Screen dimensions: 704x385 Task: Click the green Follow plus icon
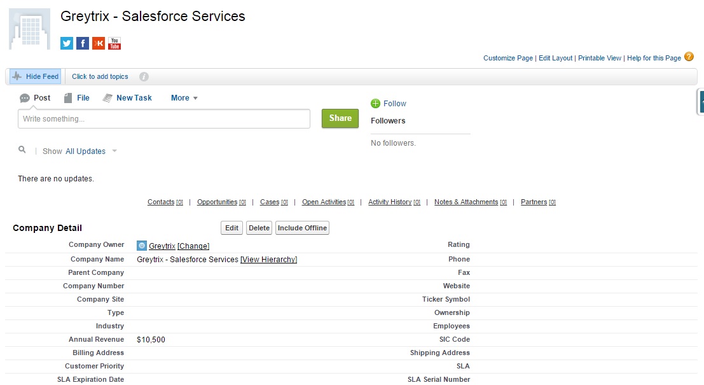pyautogui.click(x=375, y=104)
